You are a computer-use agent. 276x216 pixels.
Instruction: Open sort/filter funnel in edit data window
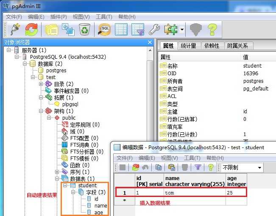coord(198,167)
